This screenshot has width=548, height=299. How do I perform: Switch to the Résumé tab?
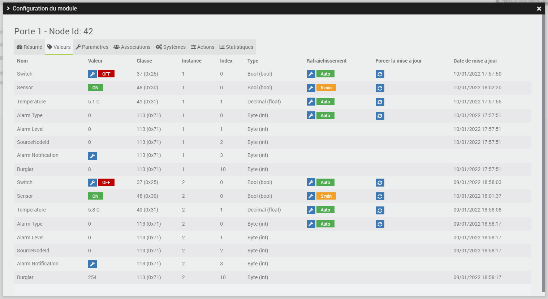point(30,47)
